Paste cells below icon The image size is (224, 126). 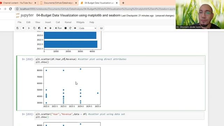point(40,28)
